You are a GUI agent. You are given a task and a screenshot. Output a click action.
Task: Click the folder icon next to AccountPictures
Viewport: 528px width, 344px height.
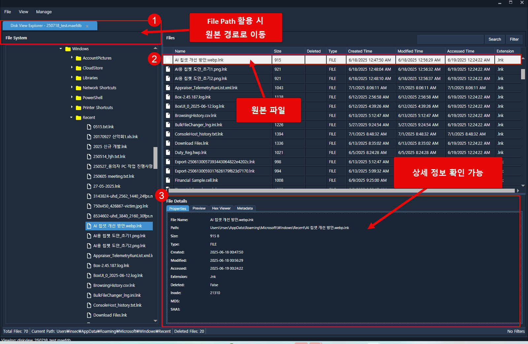click(x=78, y=58)
